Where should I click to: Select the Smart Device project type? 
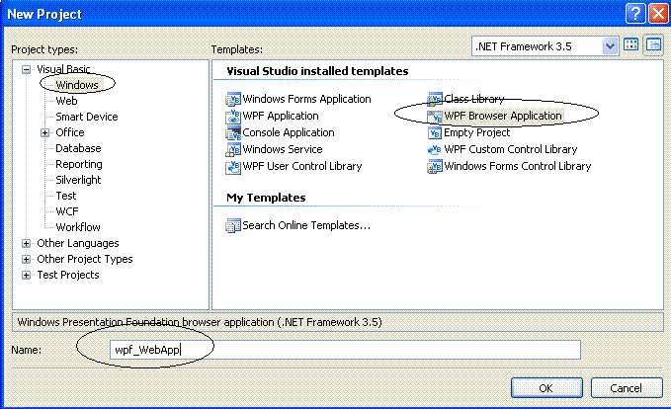87,117
